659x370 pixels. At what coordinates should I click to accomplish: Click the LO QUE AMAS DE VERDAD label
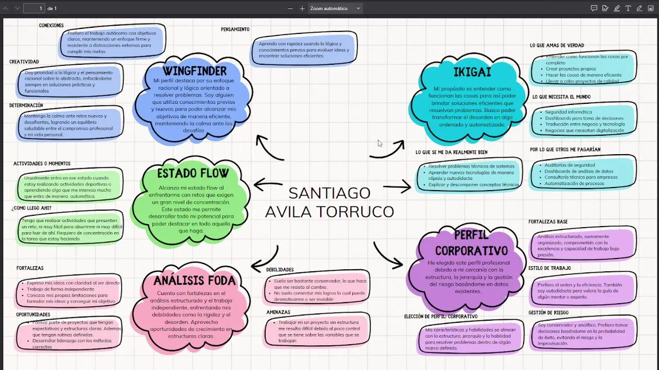pos(557,45)
